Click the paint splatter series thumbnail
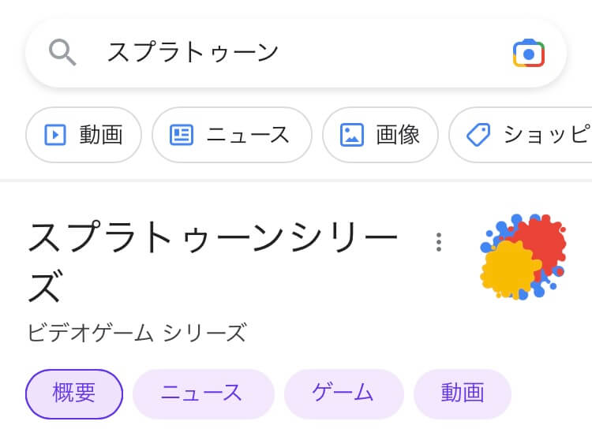 coord(523,257)
